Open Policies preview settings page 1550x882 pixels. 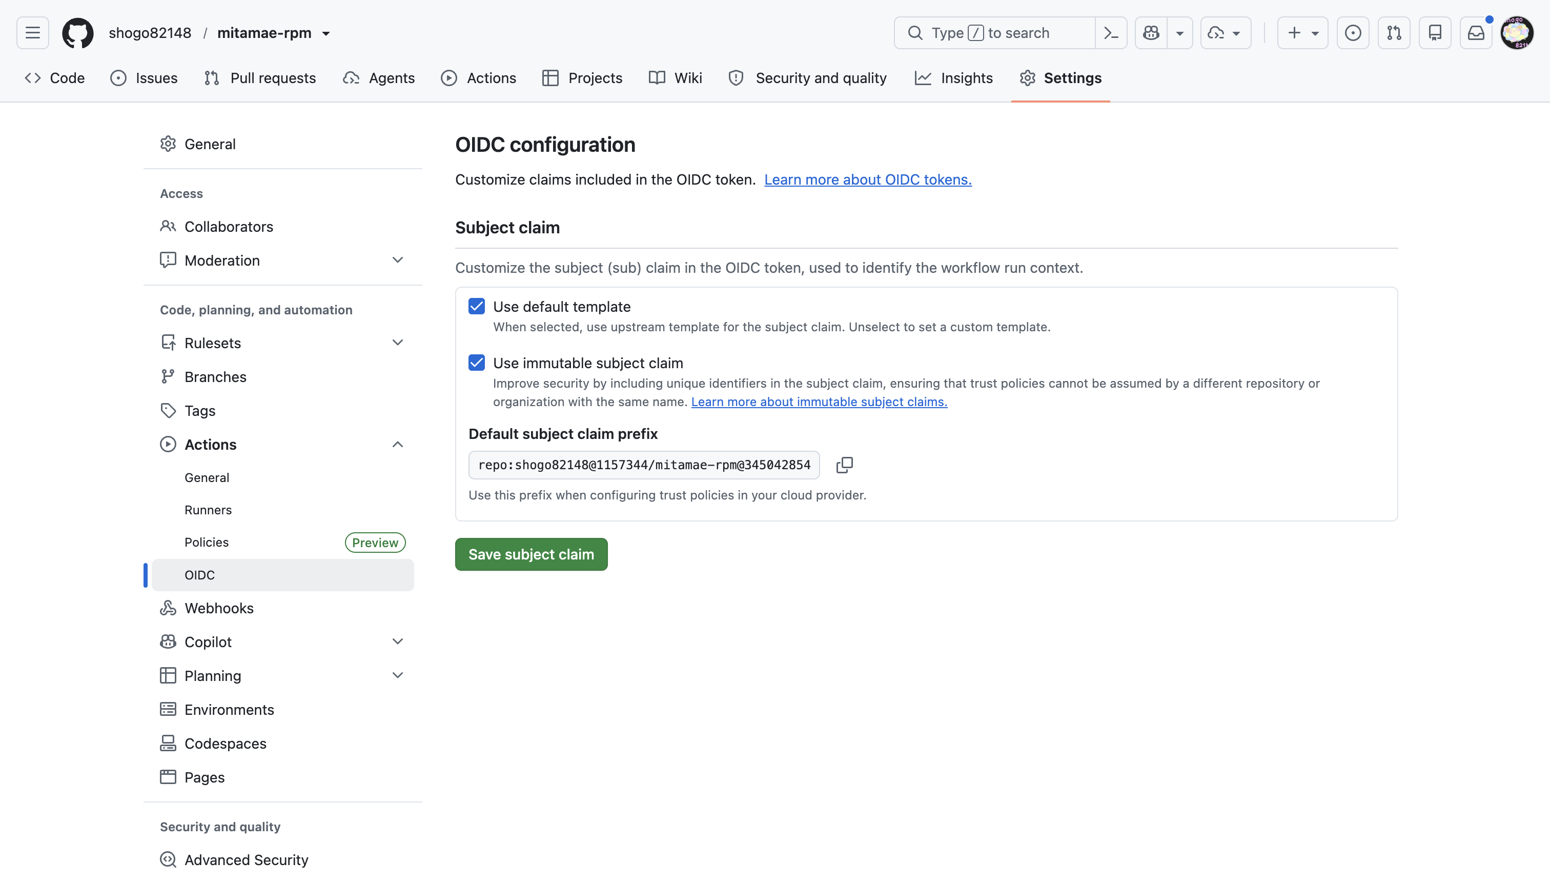coord(283,542)
